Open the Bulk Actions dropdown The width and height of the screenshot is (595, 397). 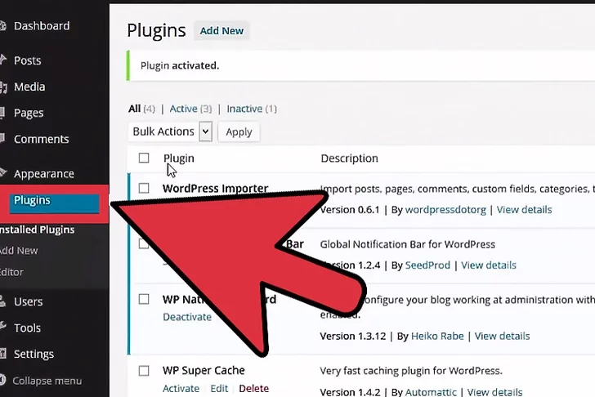click(171, 132)
